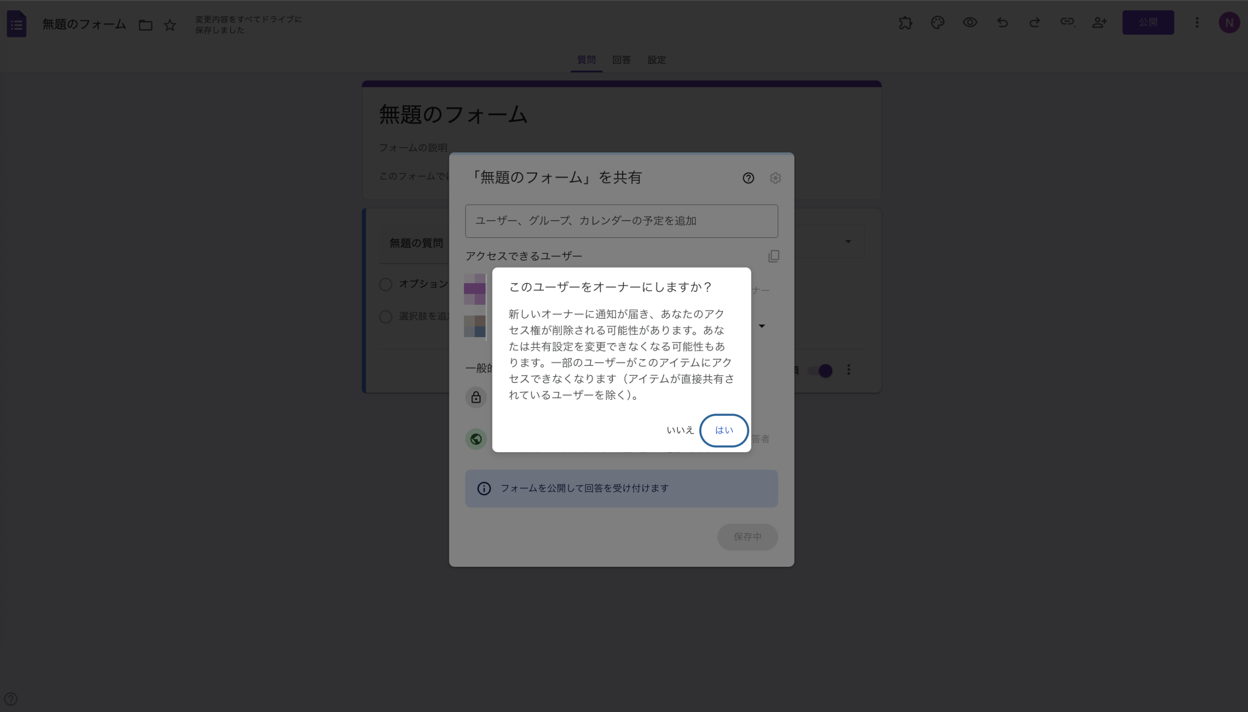Open the 設定 tab
The image size is (1248, 712).
coord(656,59)
